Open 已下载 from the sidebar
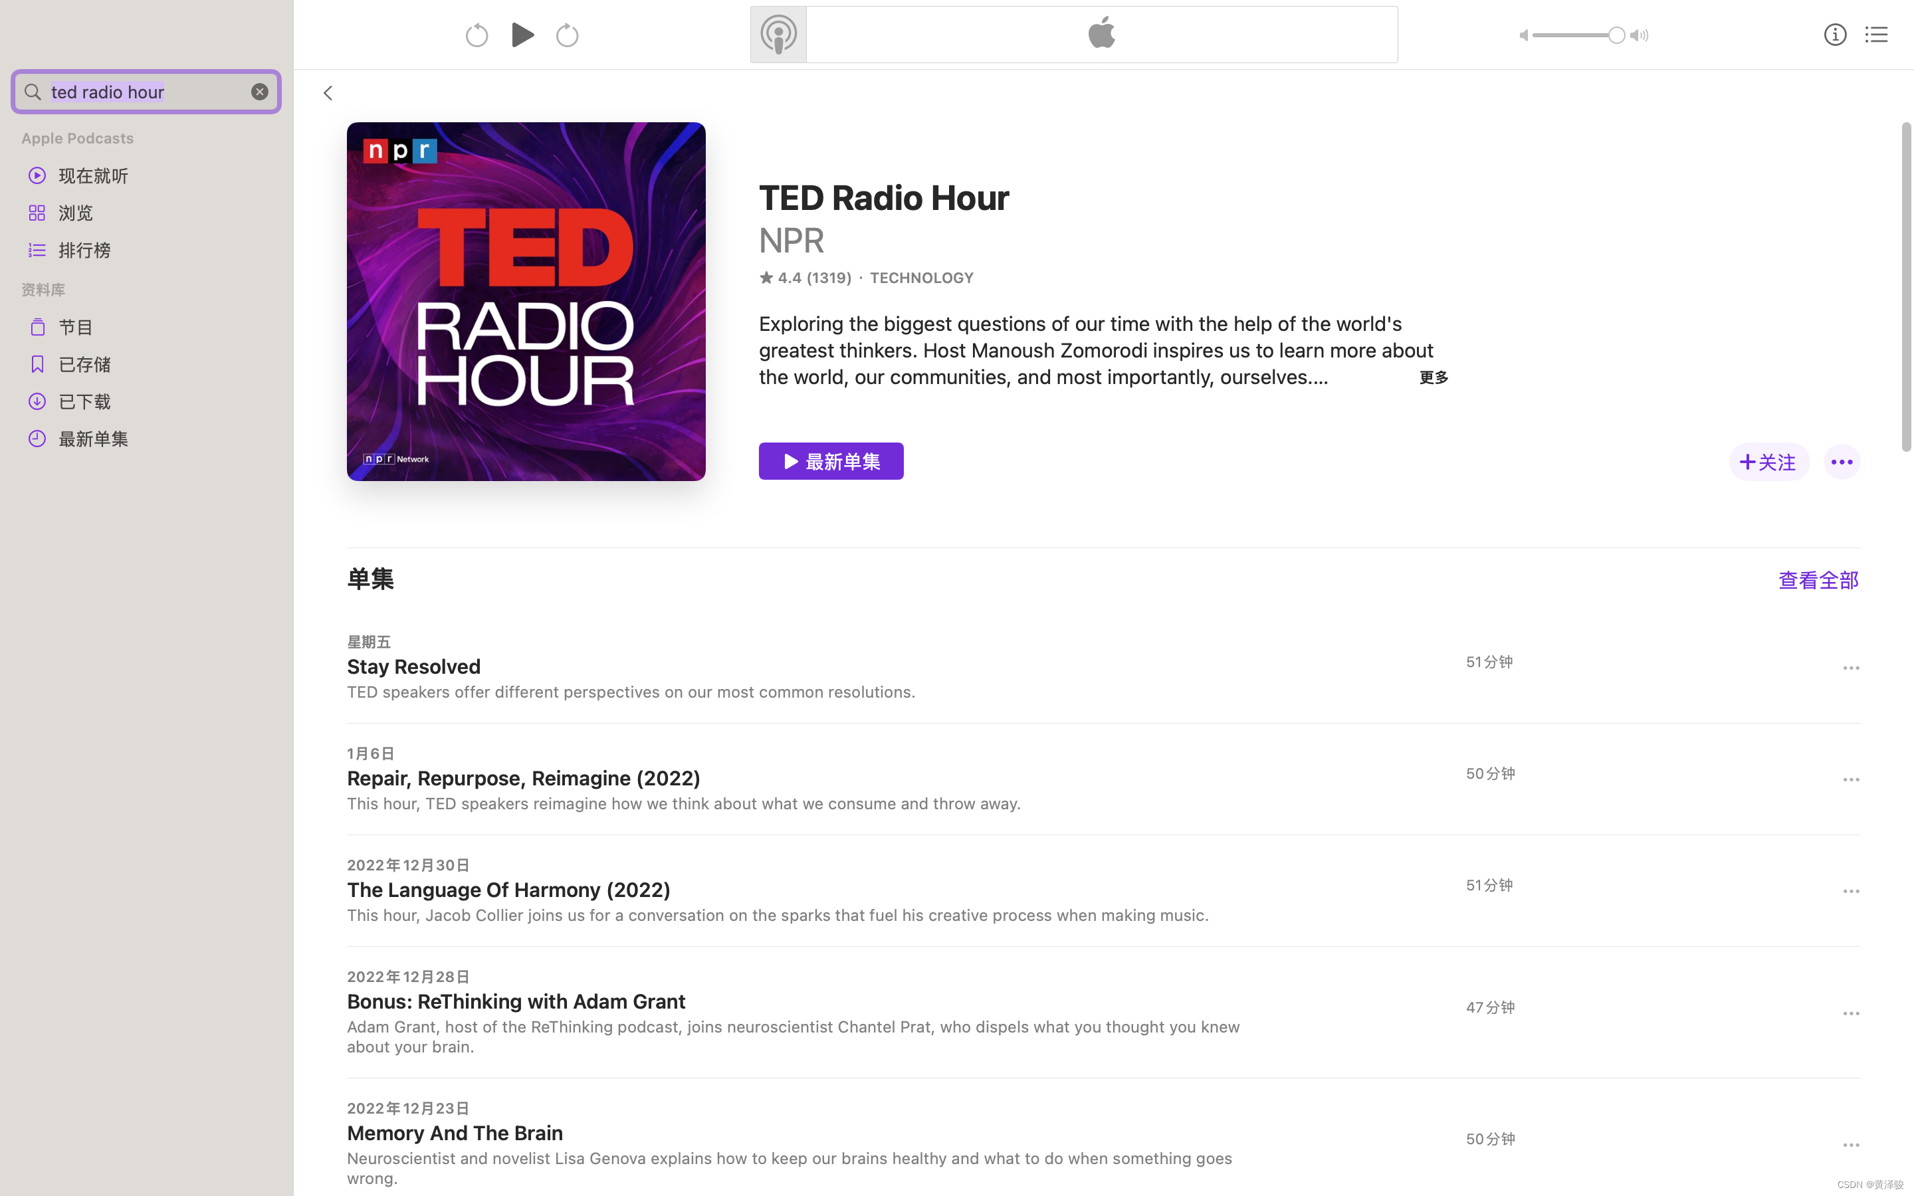The height and width of the screenshot is (1196, 1914). (x=83, y=401)
